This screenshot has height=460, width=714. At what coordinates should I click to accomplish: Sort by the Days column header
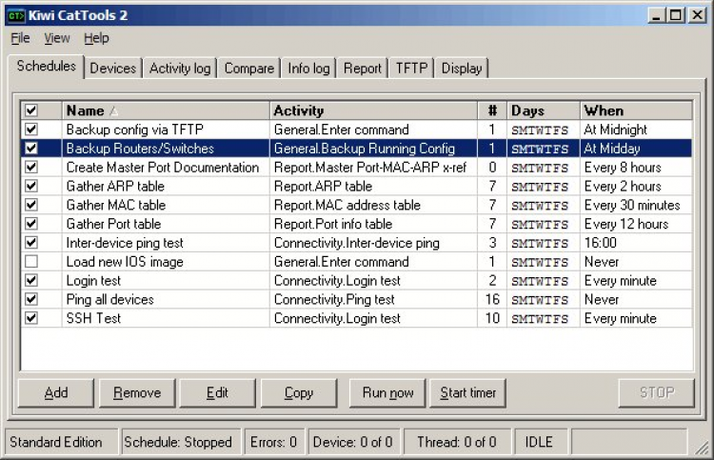click(x=544, y=110)
